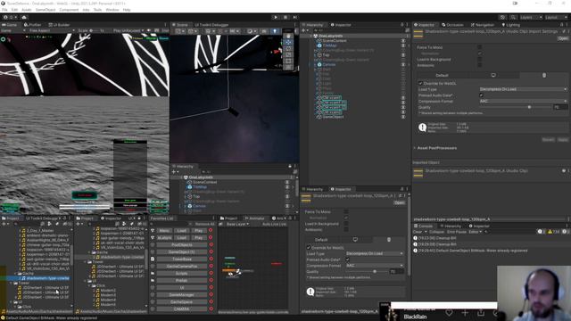Select the highlighted shadowborn audio clip in left Project
This screenshot has height=321, width=571.
point(46,278)
